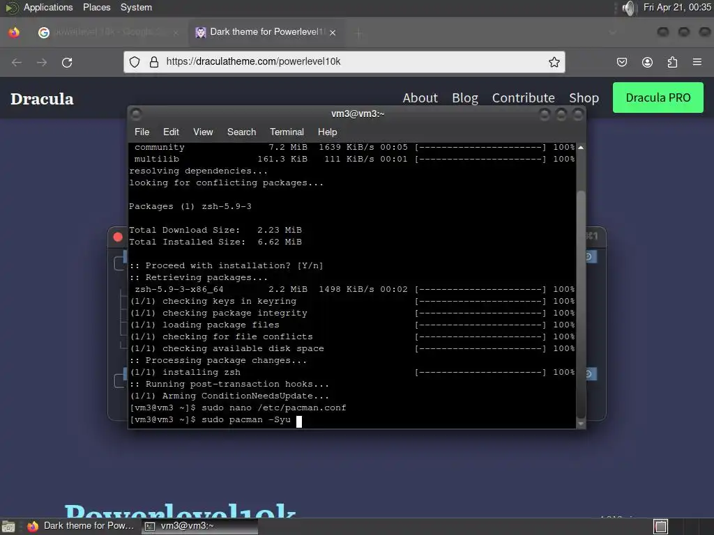Open the terminal Help menu
The width and height of the screenshot is (714, 535).
tap(327, 132)
